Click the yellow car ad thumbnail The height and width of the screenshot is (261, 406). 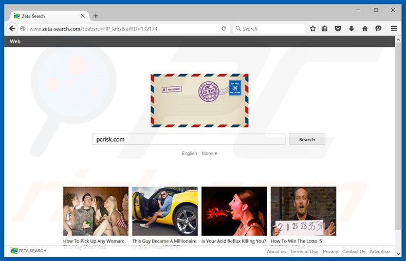point(164,211)
